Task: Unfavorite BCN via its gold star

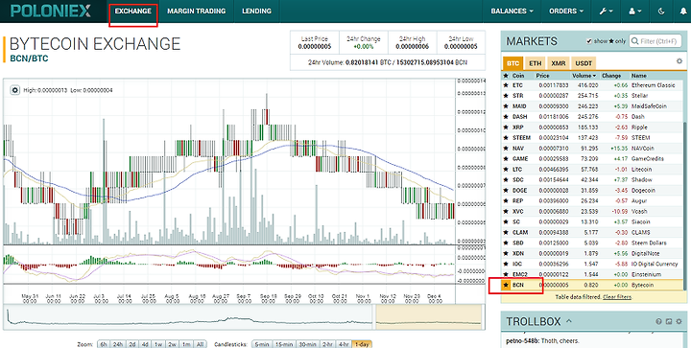Action: [x=506, y=285]
